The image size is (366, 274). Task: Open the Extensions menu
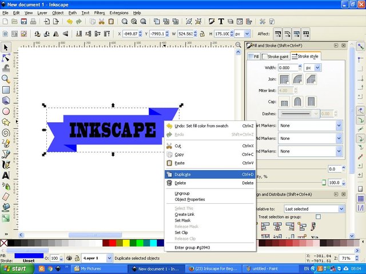point(119,13)
